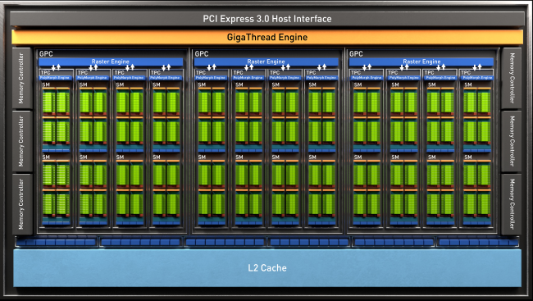This screenshot has height=301, width=533.
Task: Select the last TPC label in the rightmost GPC
Action: tap(466, 72)
